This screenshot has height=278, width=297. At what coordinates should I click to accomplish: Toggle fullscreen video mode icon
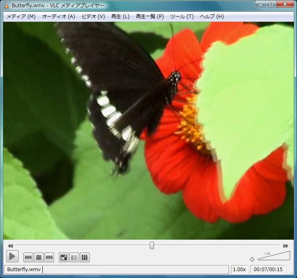(64, 257)
